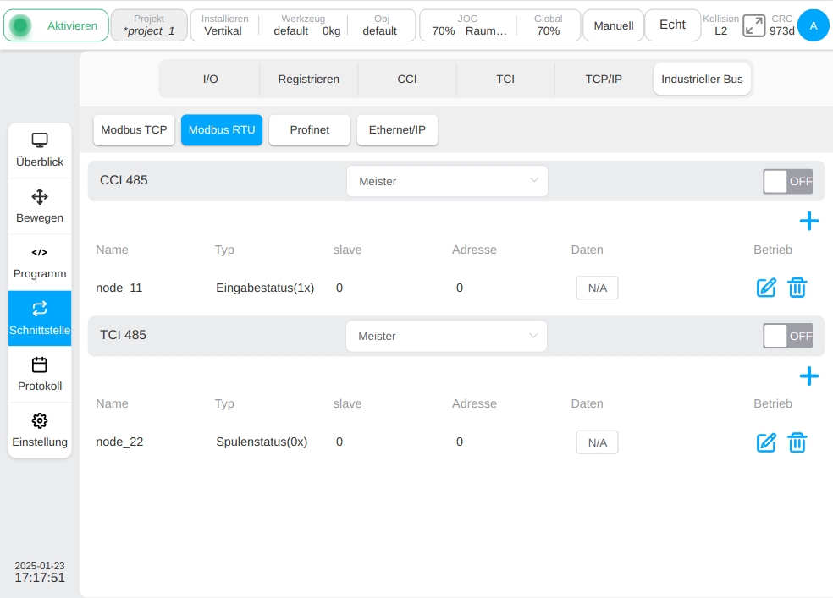The image size is (833, 598).
Task: Click the green robot status indicator
Action: (x=20, y=25)
